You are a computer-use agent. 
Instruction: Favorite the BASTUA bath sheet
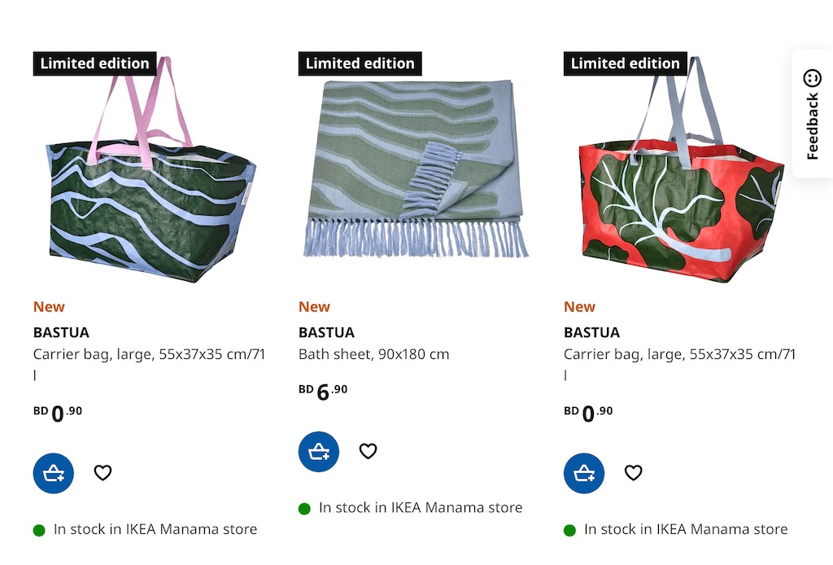(x=368, y=451)
